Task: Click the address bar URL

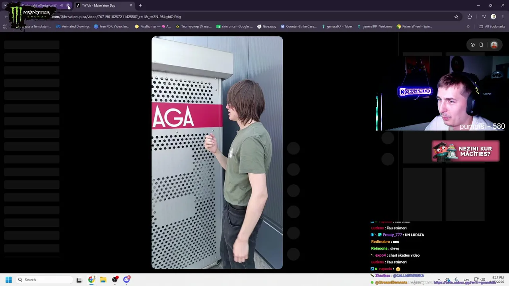Action: coord(116,17)
